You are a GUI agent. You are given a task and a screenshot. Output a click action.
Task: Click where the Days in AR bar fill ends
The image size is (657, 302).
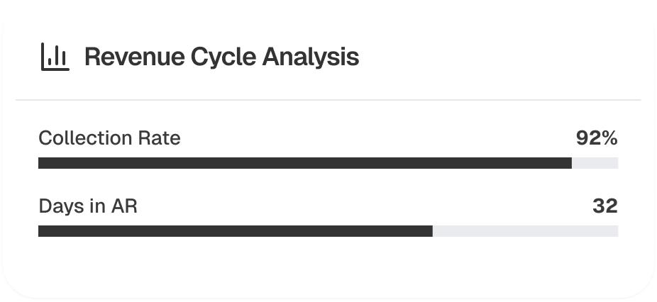click(432, 231)
